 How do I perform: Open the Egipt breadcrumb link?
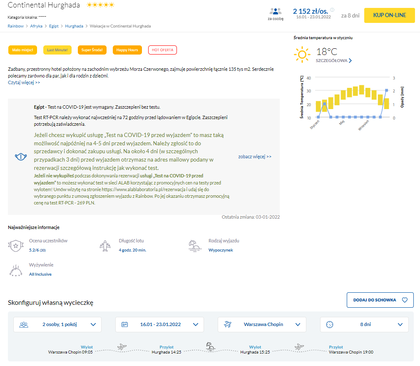pyautogui.click(x=54, y=26)
